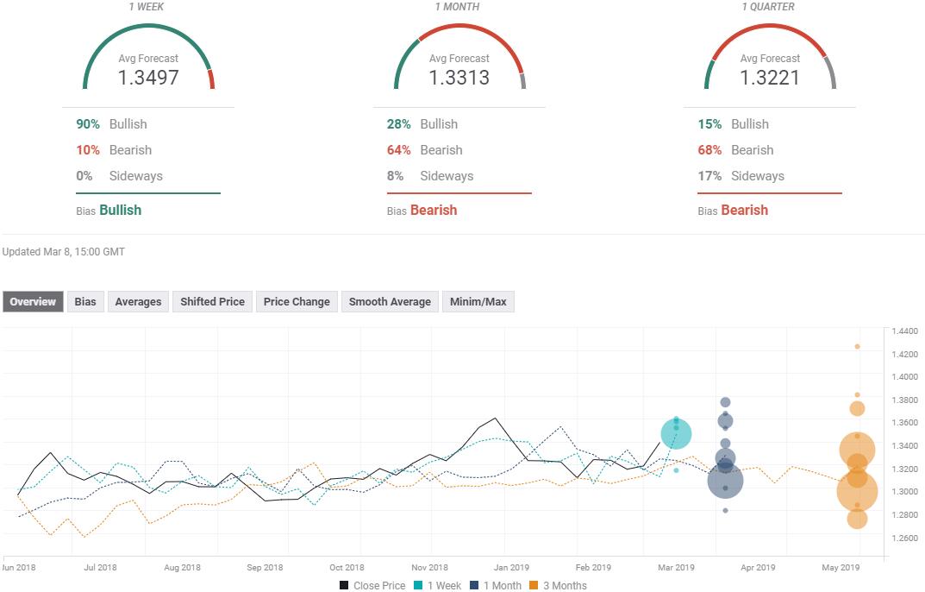Click the Updated Mar 8, 15:00 GMT text
The width and height of the screenshot is (925, 592).
click(64, 252)
